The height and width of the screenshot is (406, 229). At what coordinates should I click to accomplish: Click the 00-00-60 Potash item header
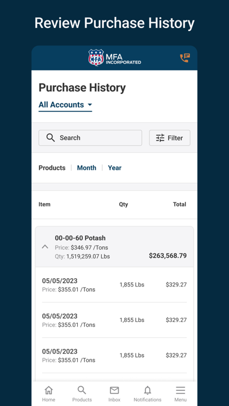click(x=114, y=247)
